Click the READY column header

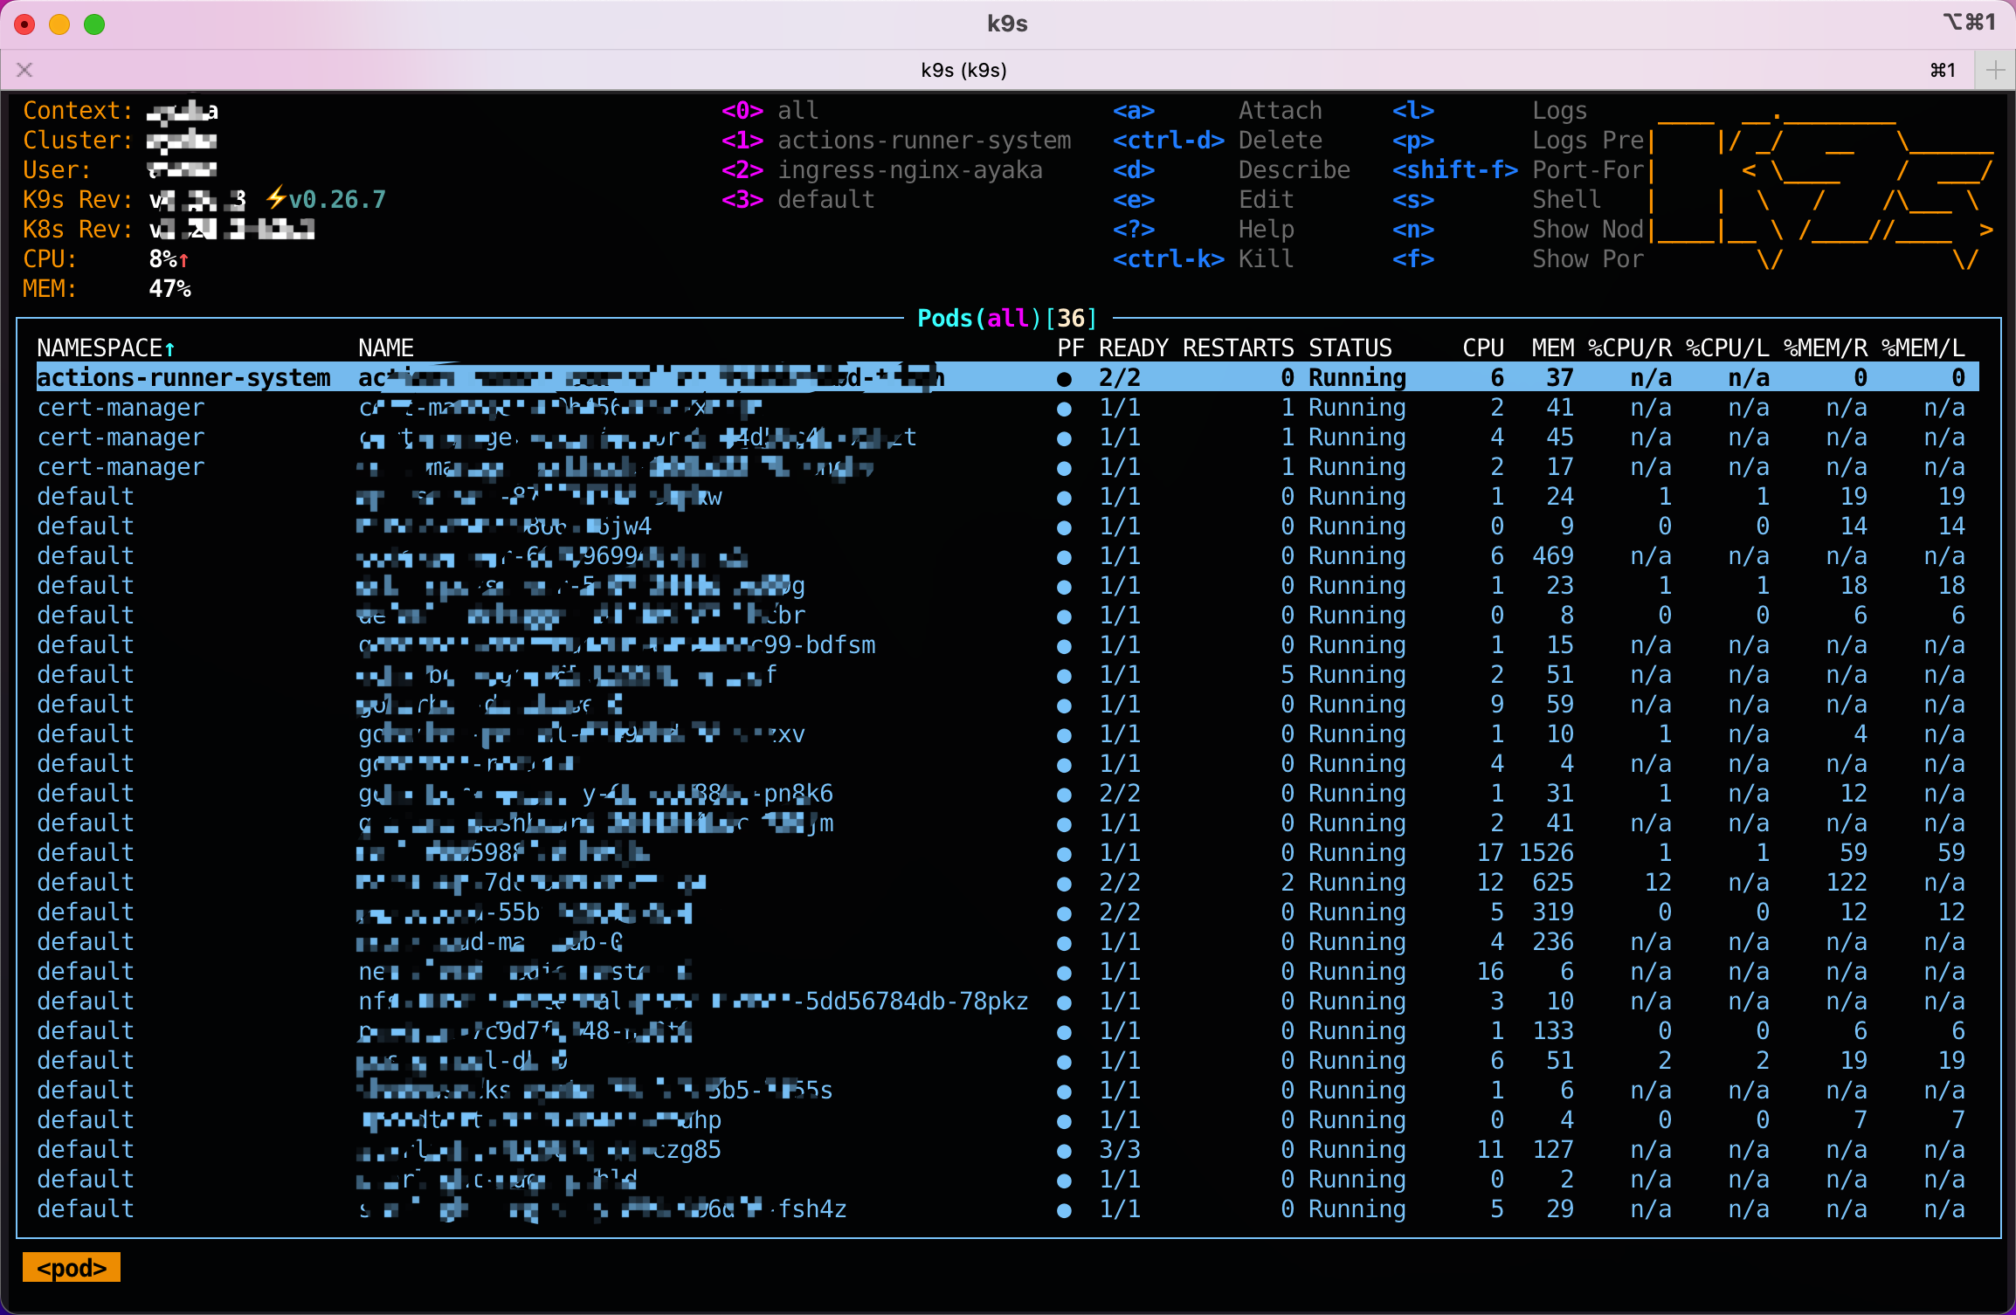tap(1133, 348)
